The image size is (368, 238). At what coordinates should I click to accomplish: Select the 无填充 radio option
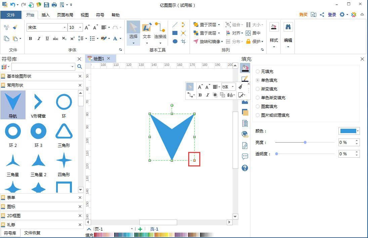coord(258,71)
